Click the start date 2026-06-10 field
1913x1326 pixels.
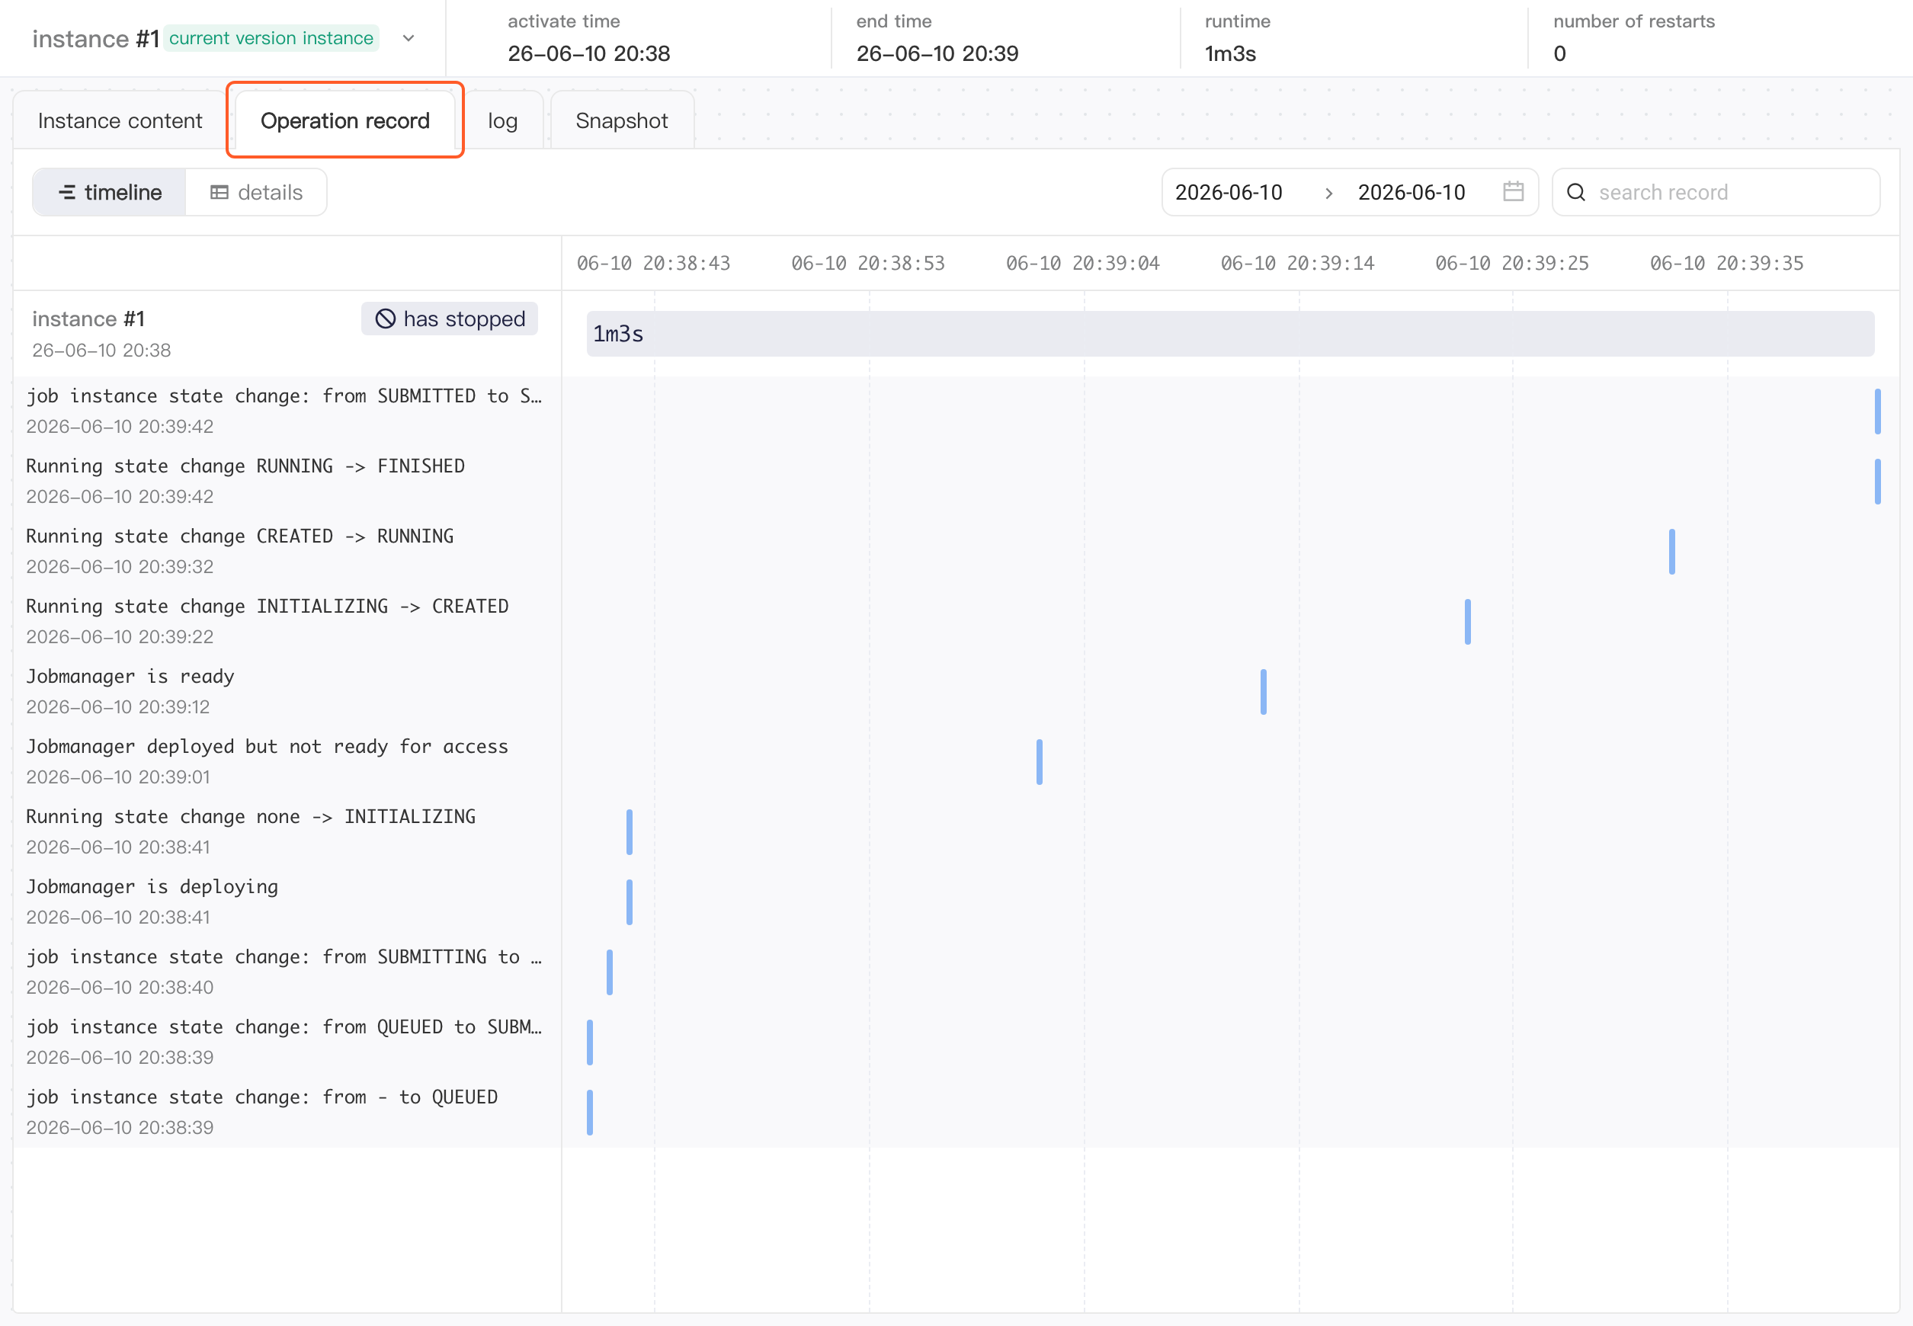pos(1229,193)
